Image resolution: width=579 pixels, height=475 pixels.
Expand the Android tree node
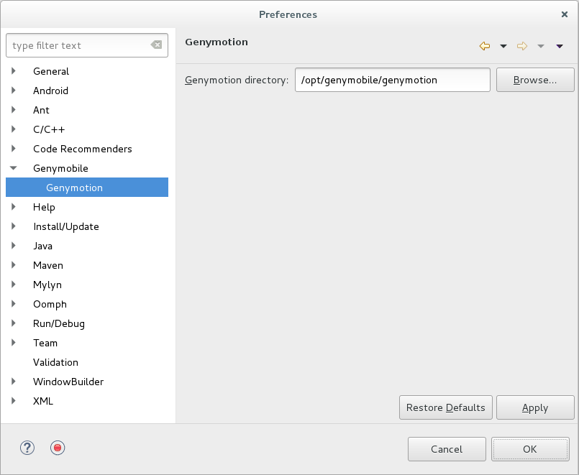[x=14, y=91]
